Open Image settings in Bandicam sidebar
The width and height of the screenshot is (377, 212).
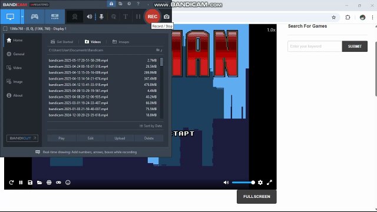click(15, 81)
